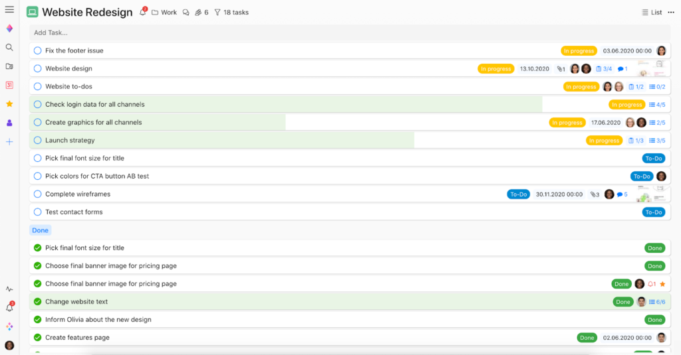Open the three-dot more options menu

[671, 12]
